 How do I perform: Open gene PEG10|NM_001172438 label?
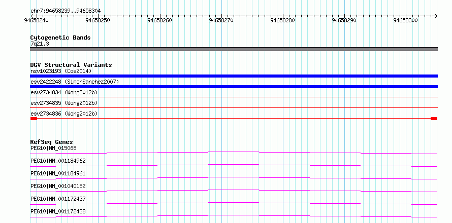pyautogui.click(x=58, y=211)
